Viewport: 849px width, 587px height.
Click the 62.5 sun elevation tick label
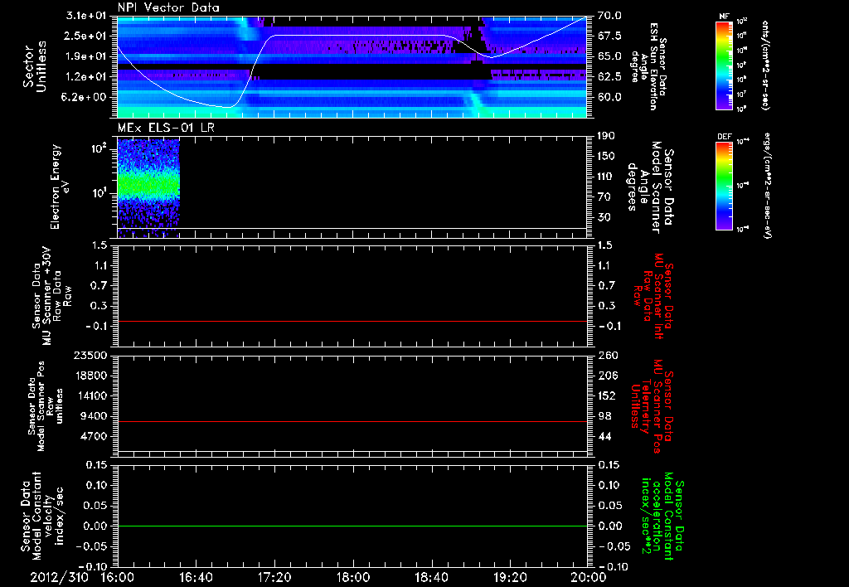[609, 76]
